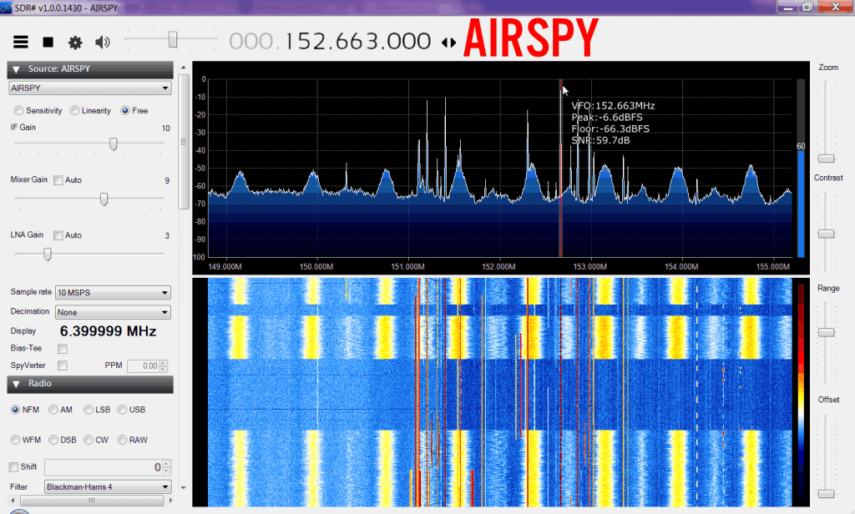The height and width of the screenshot is (514, 855).
Task: Click the tuning arrows icon beside frequency
Action: pyautogui.click(x=449, y=42)
